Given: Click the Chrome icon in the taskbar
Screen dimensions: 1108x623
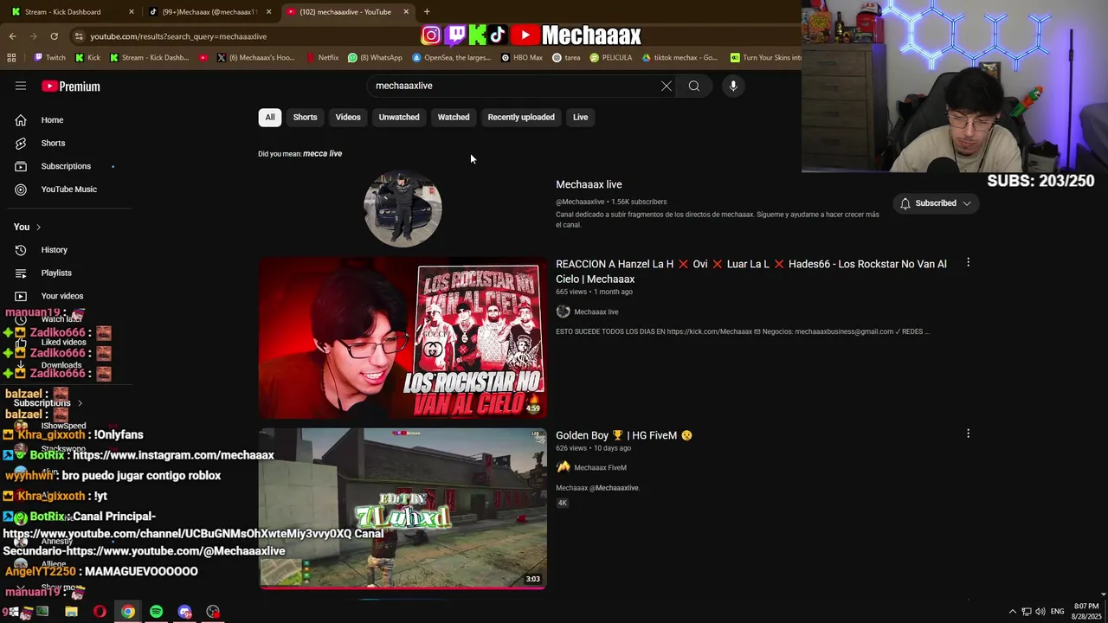Looking at the screenshot, I should pyautogui.click(x=128, y=612).
